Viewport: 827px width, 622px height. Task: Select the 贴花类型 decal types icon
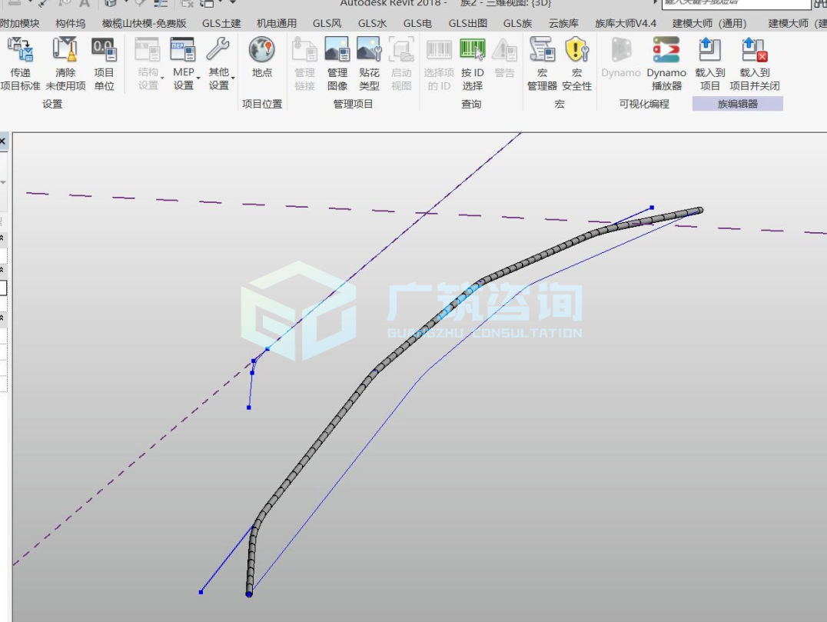coord(369,50)
